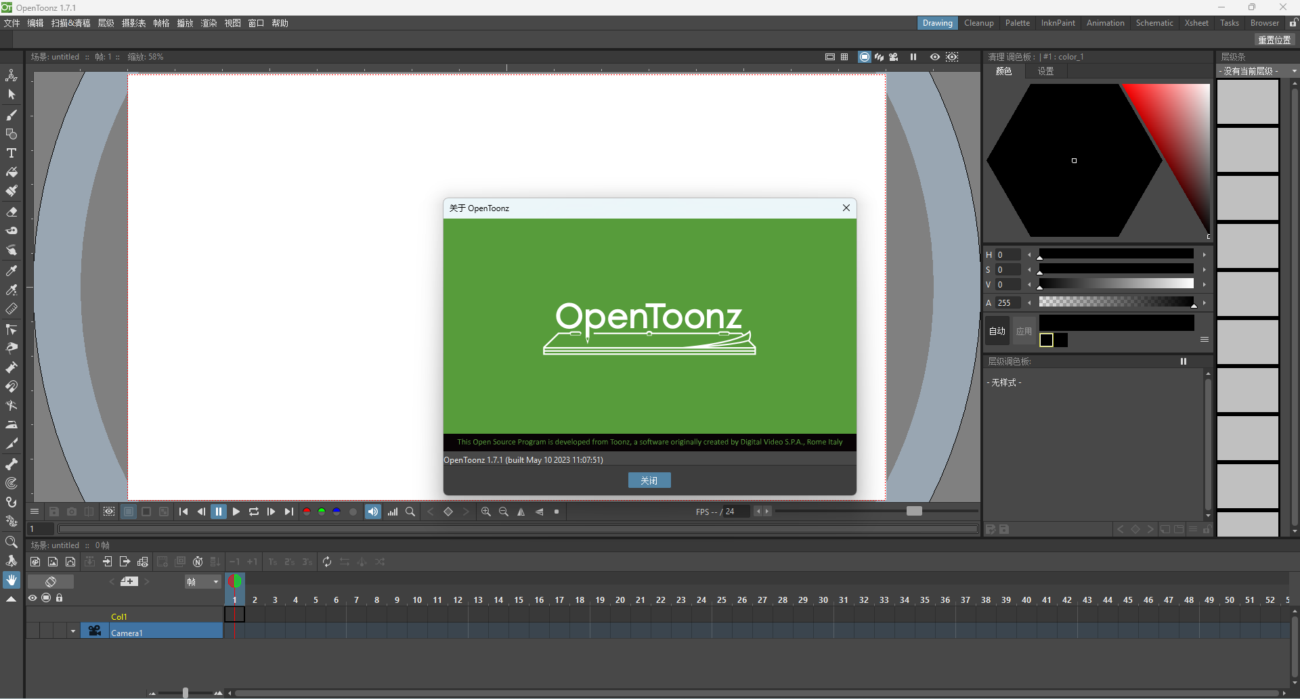Open the level strip dropdown 没有当前层级

pyautogui.click(x=1257, y=71)
